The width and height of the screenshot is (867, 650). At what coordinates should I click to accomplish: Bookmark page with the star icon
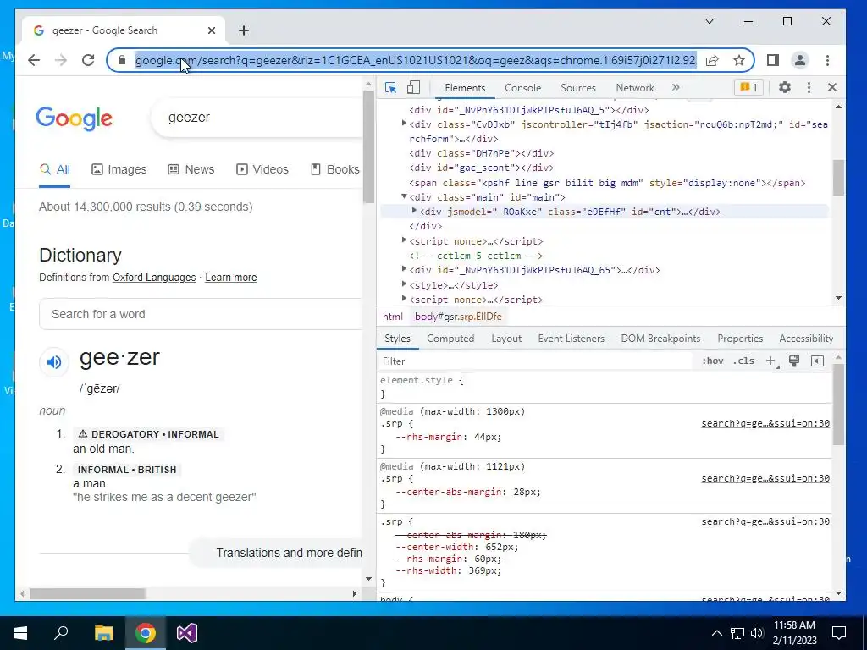tap(738, 60)
